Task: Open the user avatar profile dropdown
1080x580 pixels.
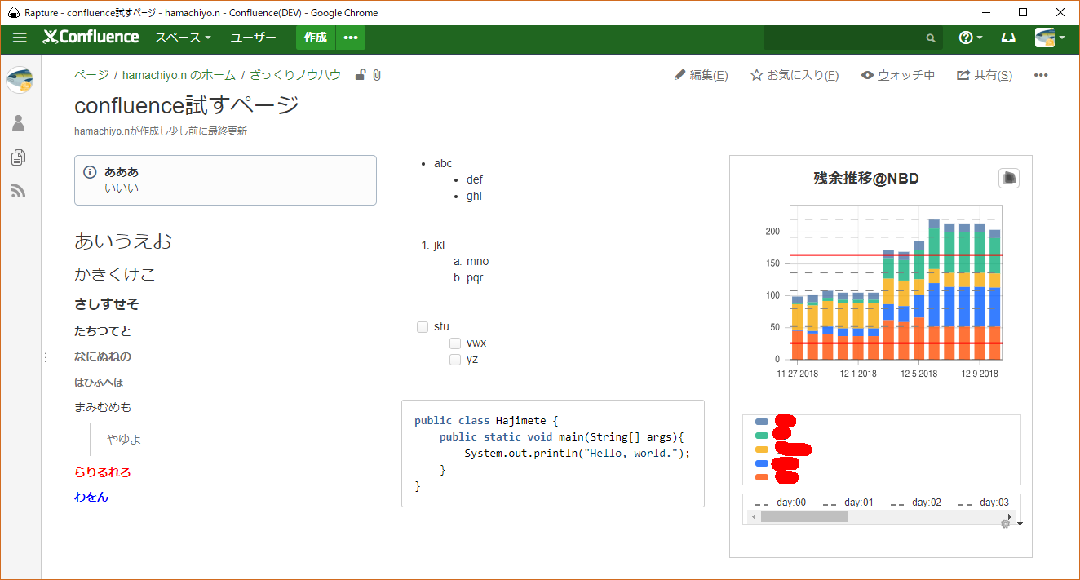Action: [1050, 38]
